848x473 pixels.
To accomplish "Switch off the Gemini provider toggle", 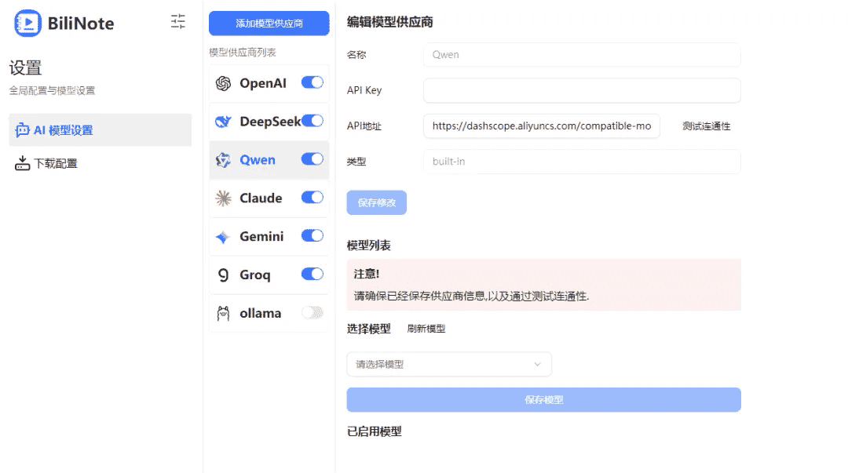I will pos(312,236).
